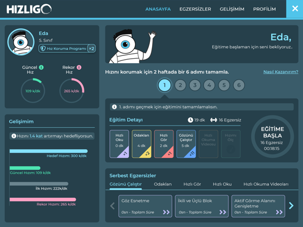This screenshot has height=227, width=303.
Task: Click the waving eye mascot illustration
Action: coord(133,46)
